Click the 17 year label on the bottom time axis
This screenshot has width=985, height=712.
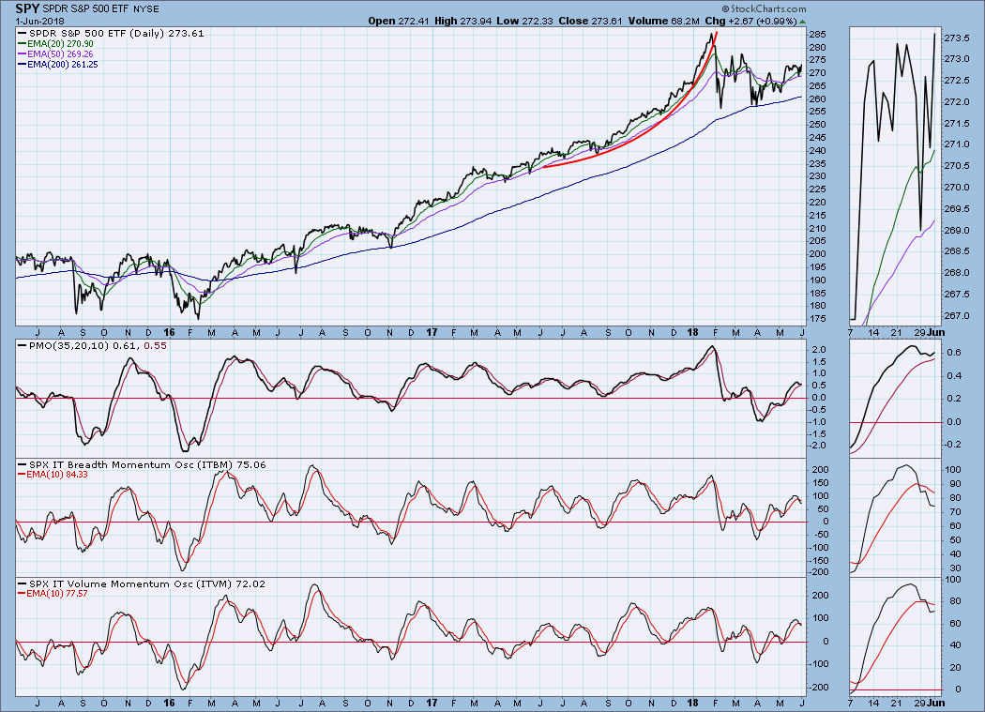click(431, 703)
